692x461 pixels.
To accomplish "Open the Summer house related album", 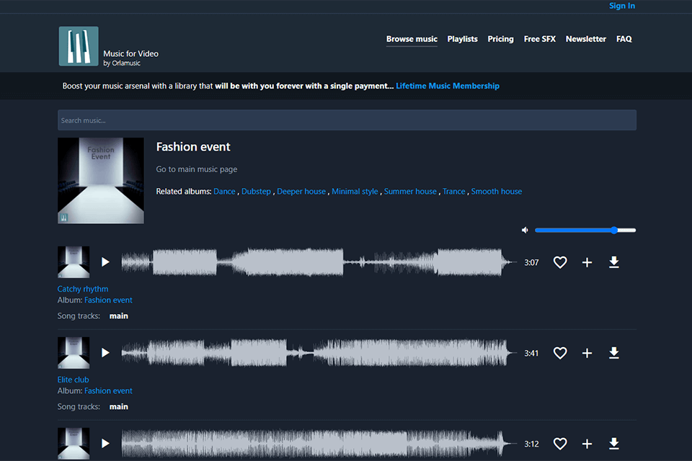I will click(x=410, y=191).
